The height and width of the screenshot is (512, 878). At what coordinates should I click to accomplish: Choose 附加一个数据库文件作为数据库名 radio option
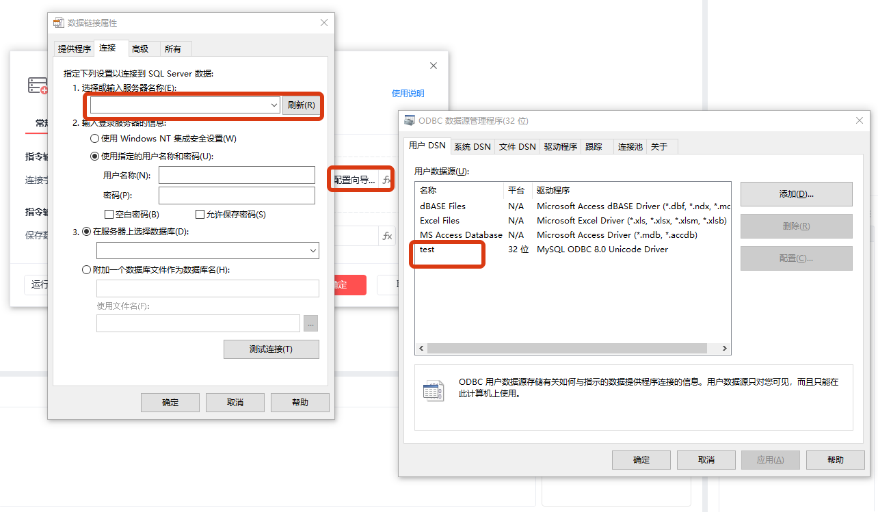pyautogui.click(x=87, y=270)
